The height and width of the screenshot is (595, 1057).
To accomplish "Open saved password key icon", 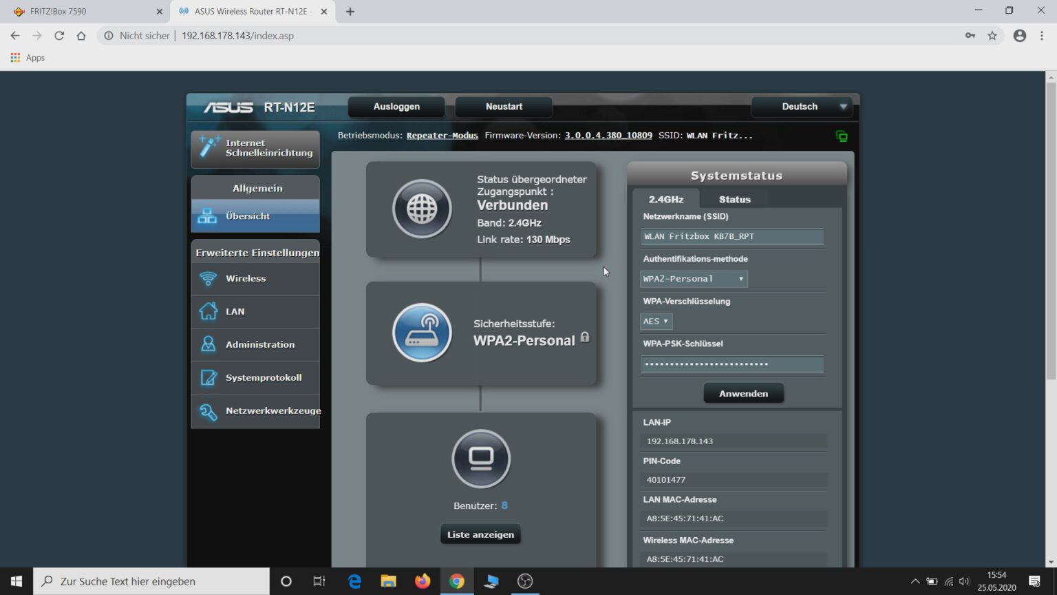I will coord(970,36).
